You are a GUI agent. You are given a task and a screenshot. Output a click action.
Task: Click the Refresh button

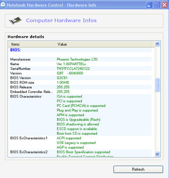point(138,169)
